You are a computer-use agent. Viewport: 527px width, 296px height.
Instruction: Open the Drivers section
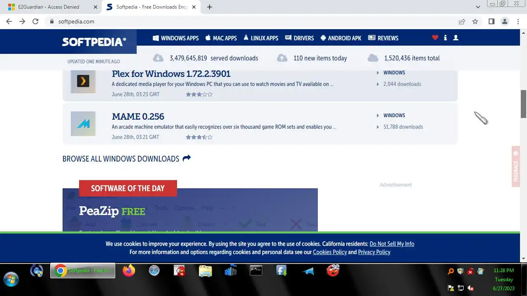(299, 38)
